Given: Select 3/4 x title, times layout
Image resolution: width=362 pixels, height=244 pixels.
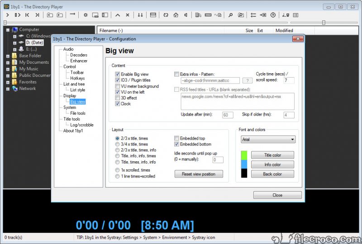Looking at the screenshot, I should pos(117,144).
